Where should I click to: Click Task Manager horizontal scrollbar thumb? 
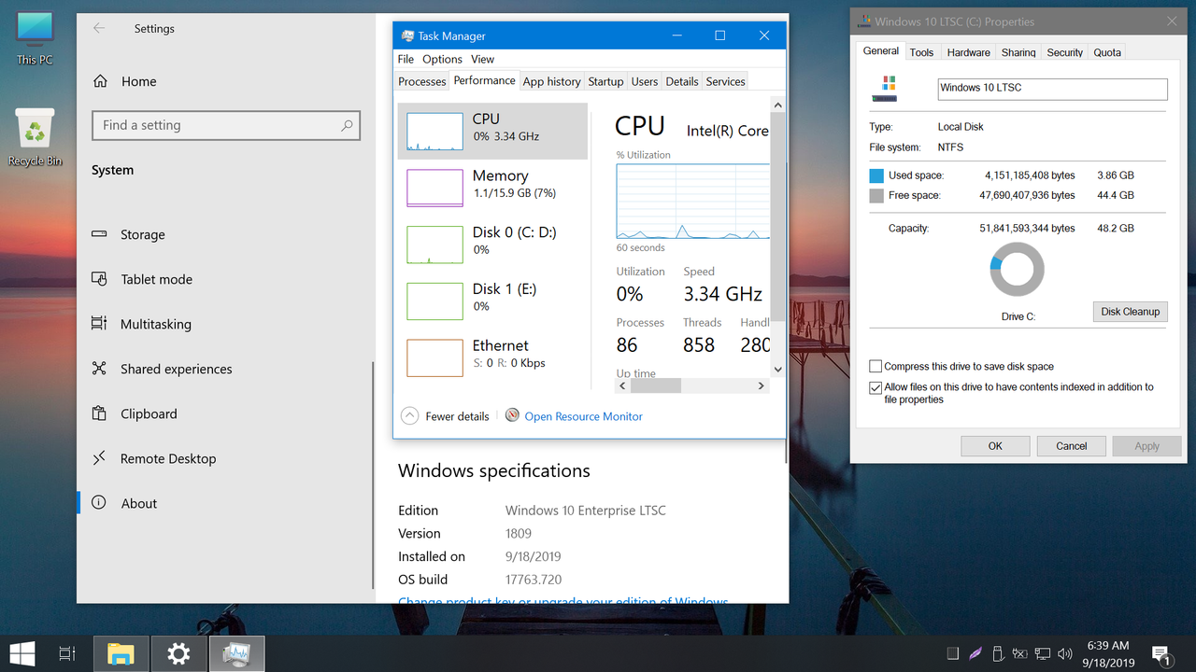[655, 385]
